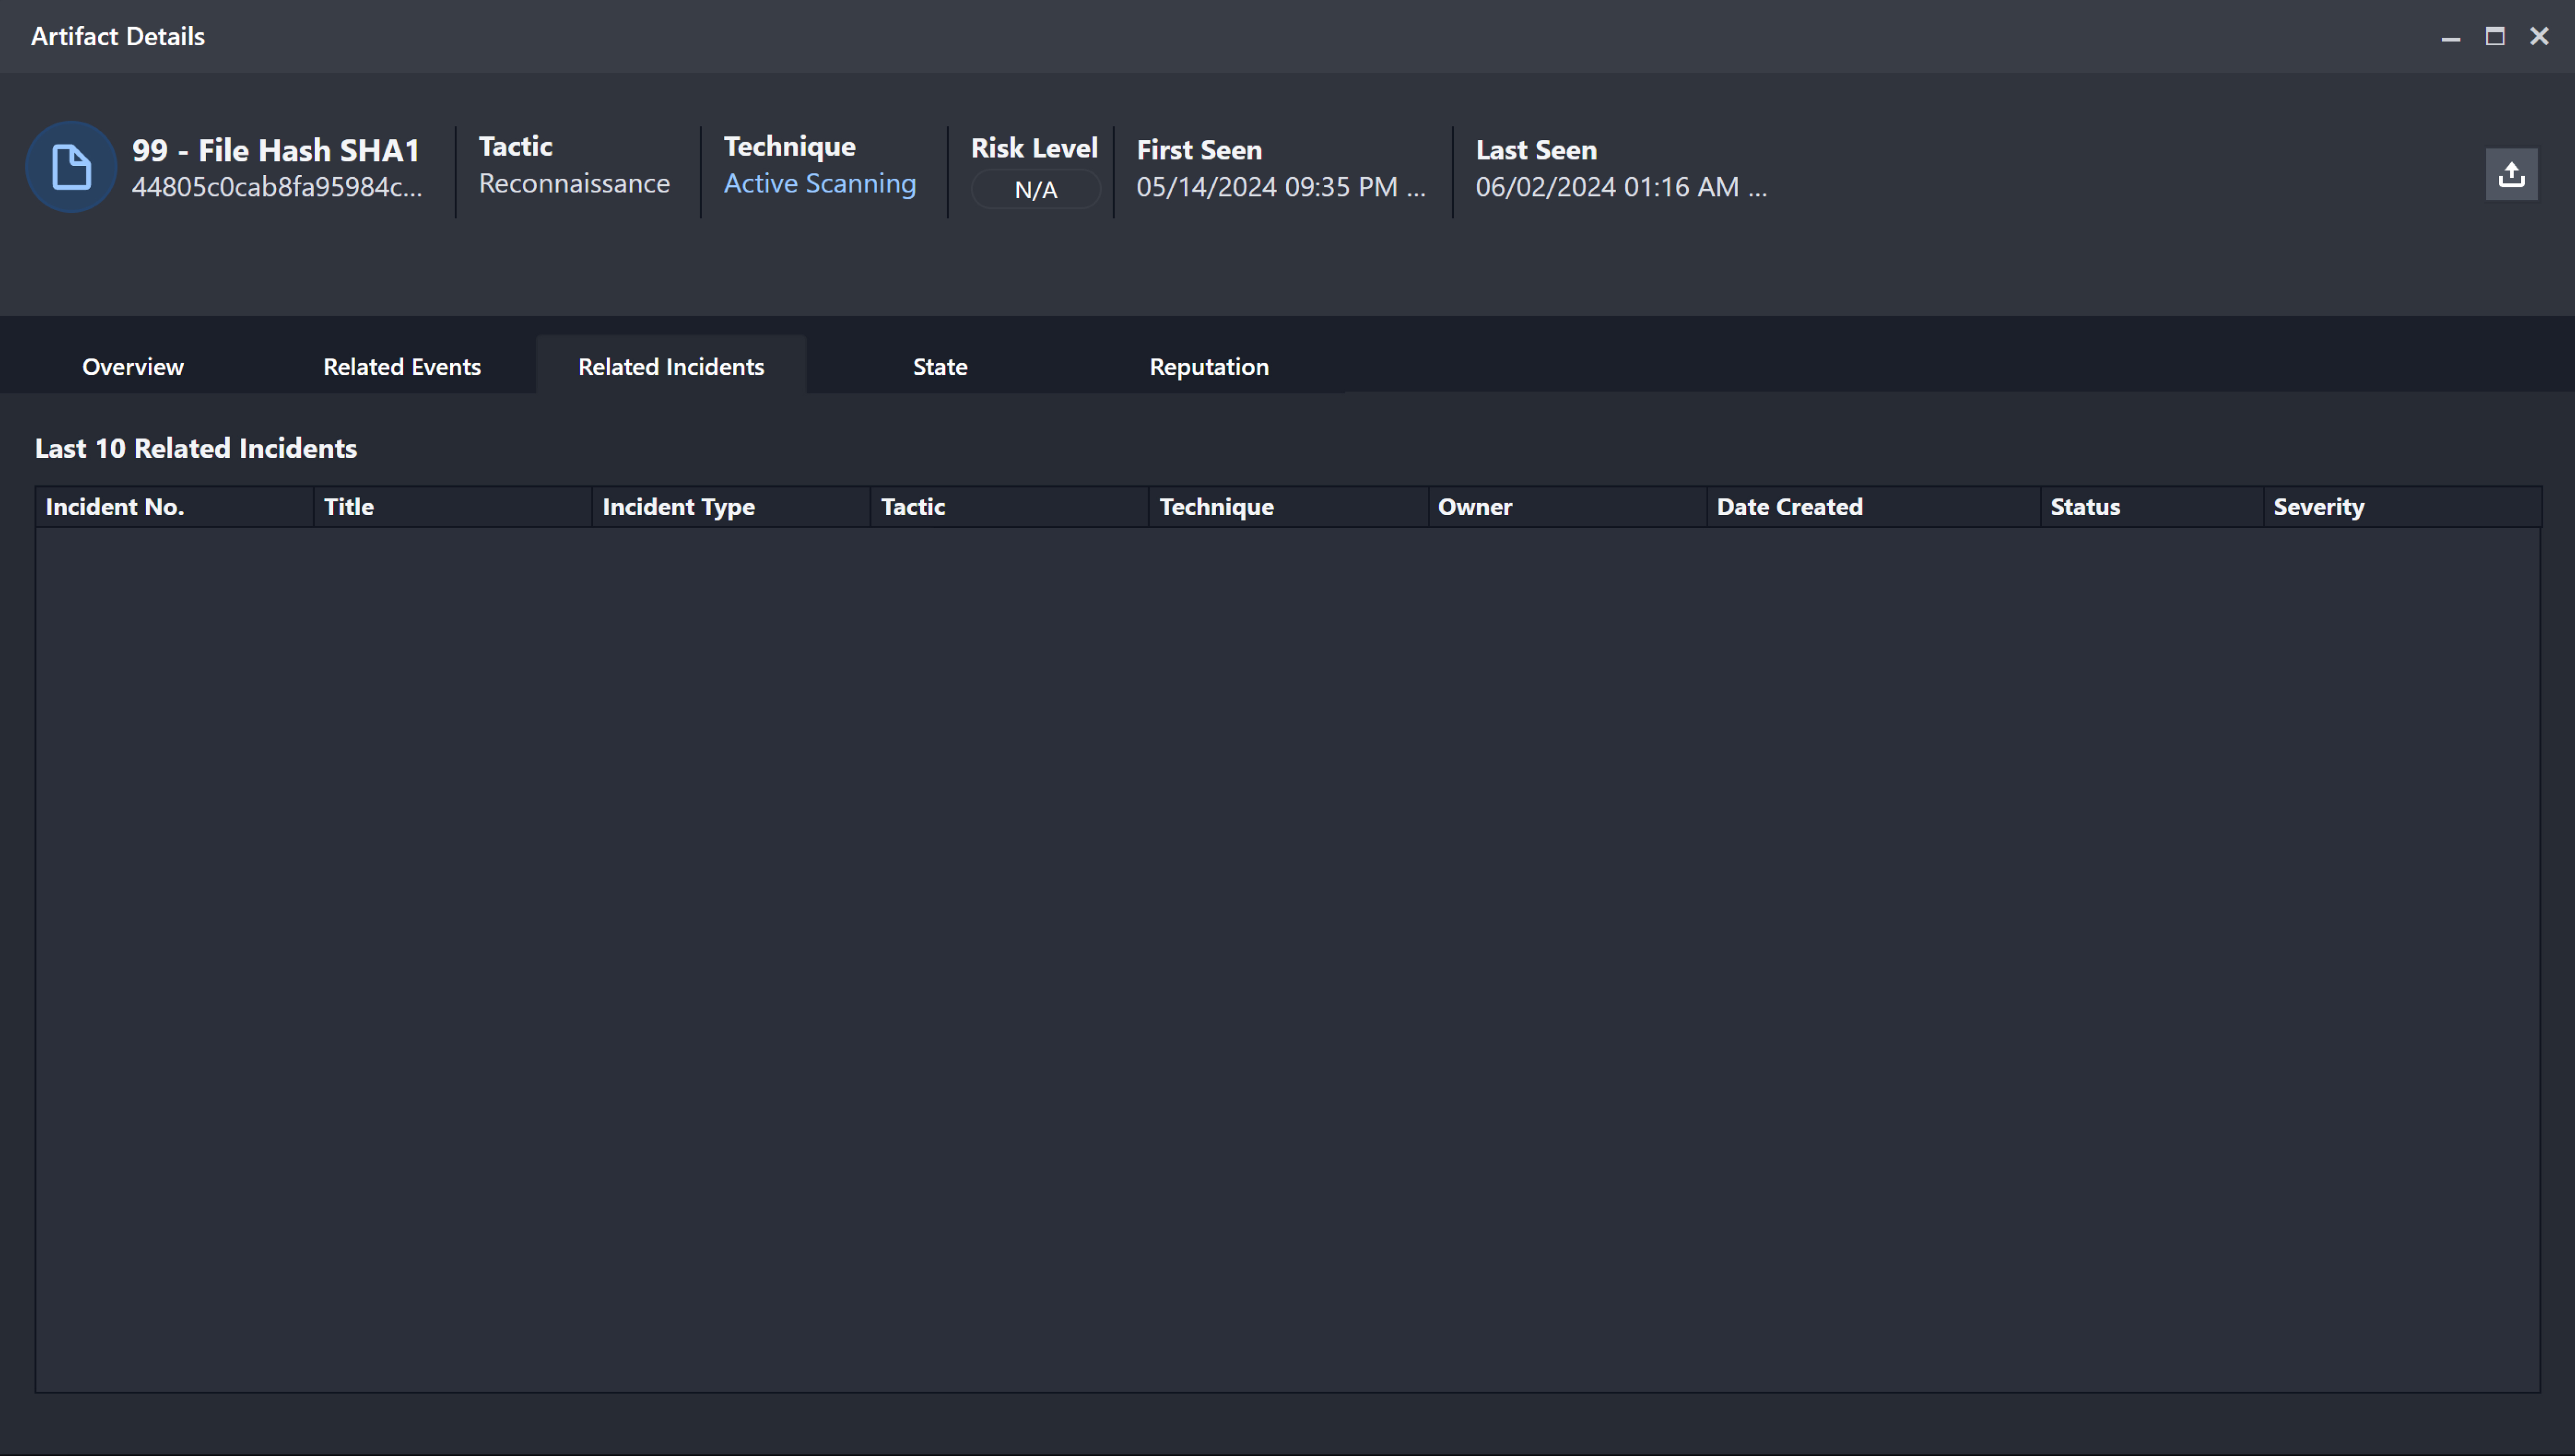Sort by Owner column header
This screenshot has height=1456, width=2575.
(x=1475, y=507)
